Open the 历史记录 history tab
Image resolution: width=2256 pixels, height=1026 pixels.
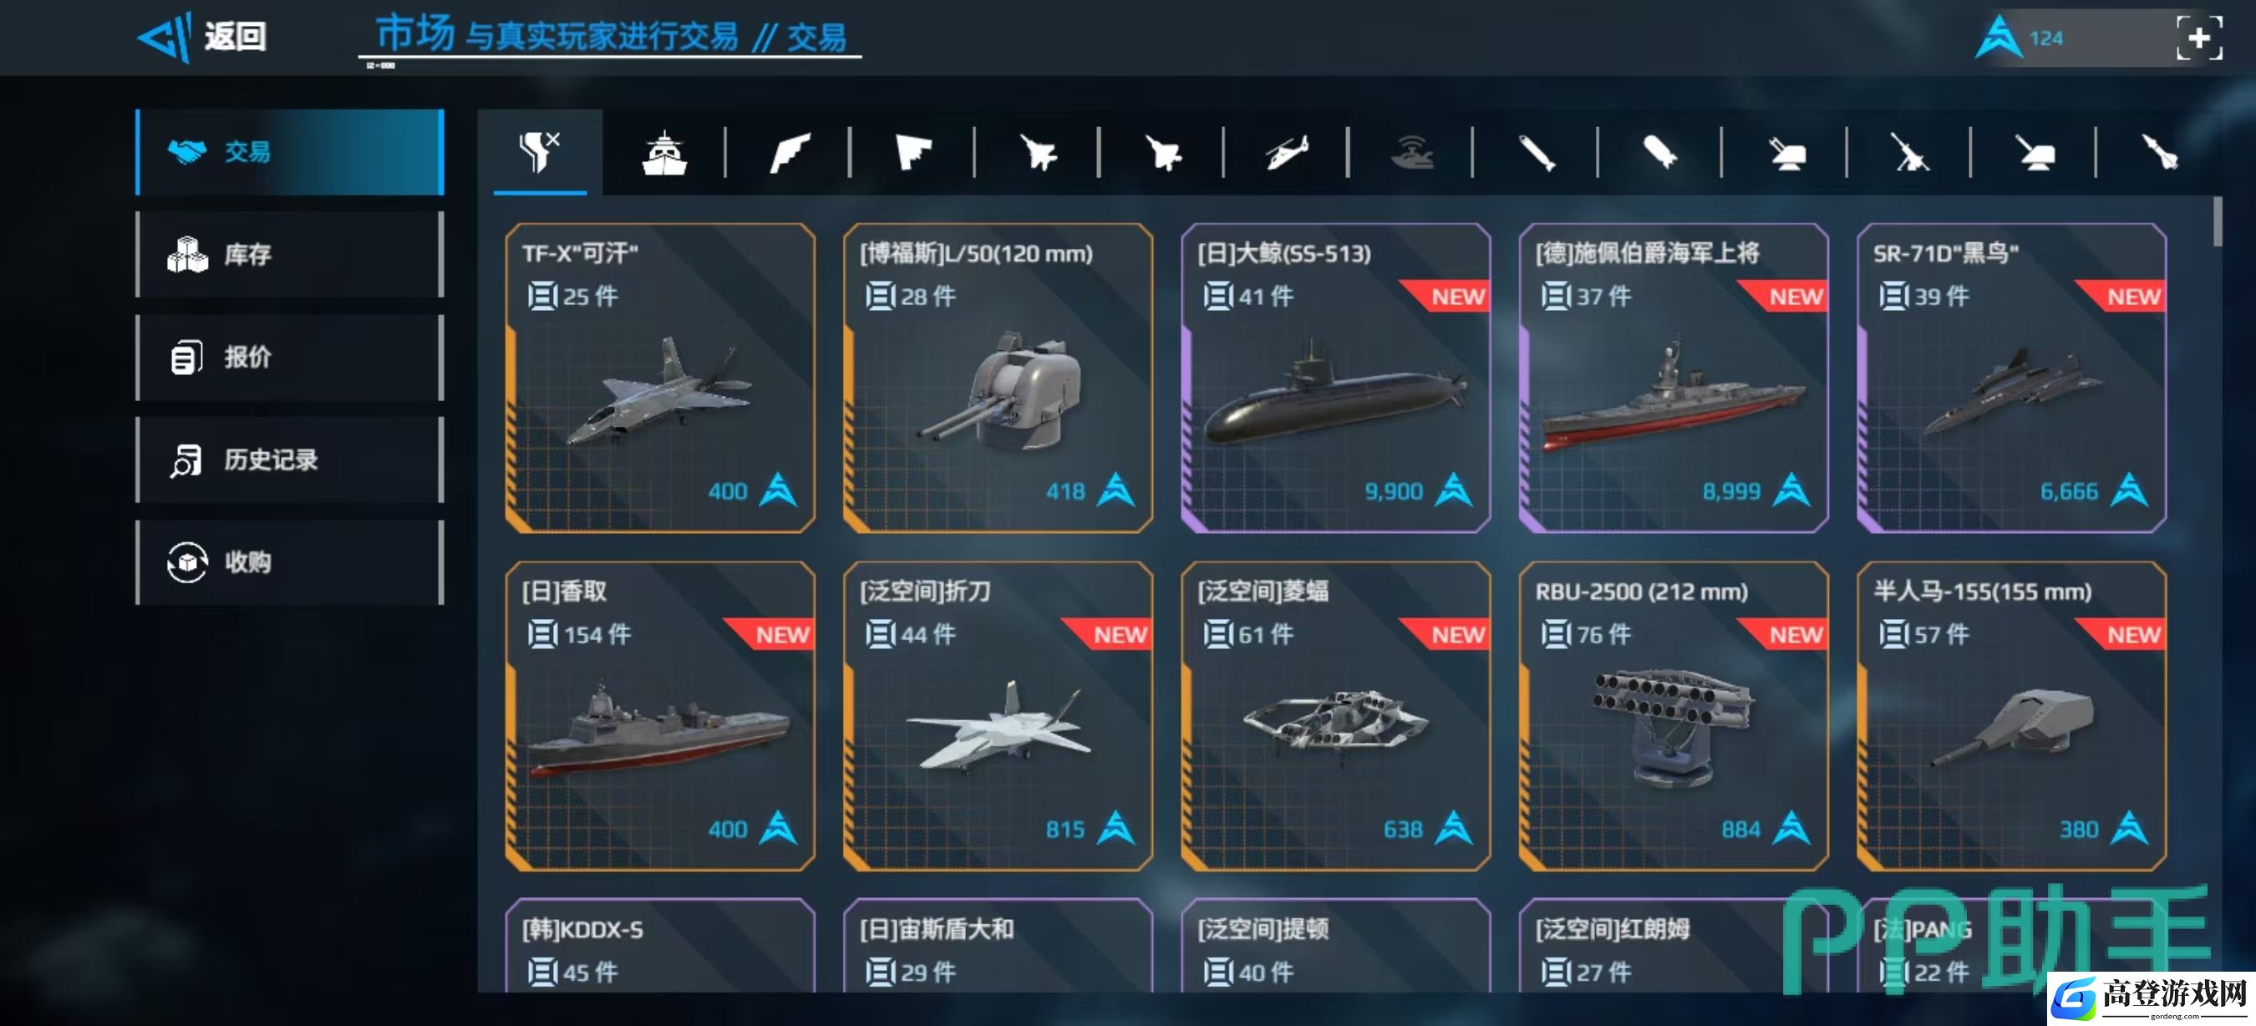290,460
